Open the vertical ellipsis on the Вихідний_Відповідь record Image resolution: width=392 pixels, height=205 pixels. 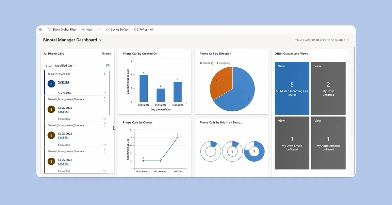click(104, 73)
